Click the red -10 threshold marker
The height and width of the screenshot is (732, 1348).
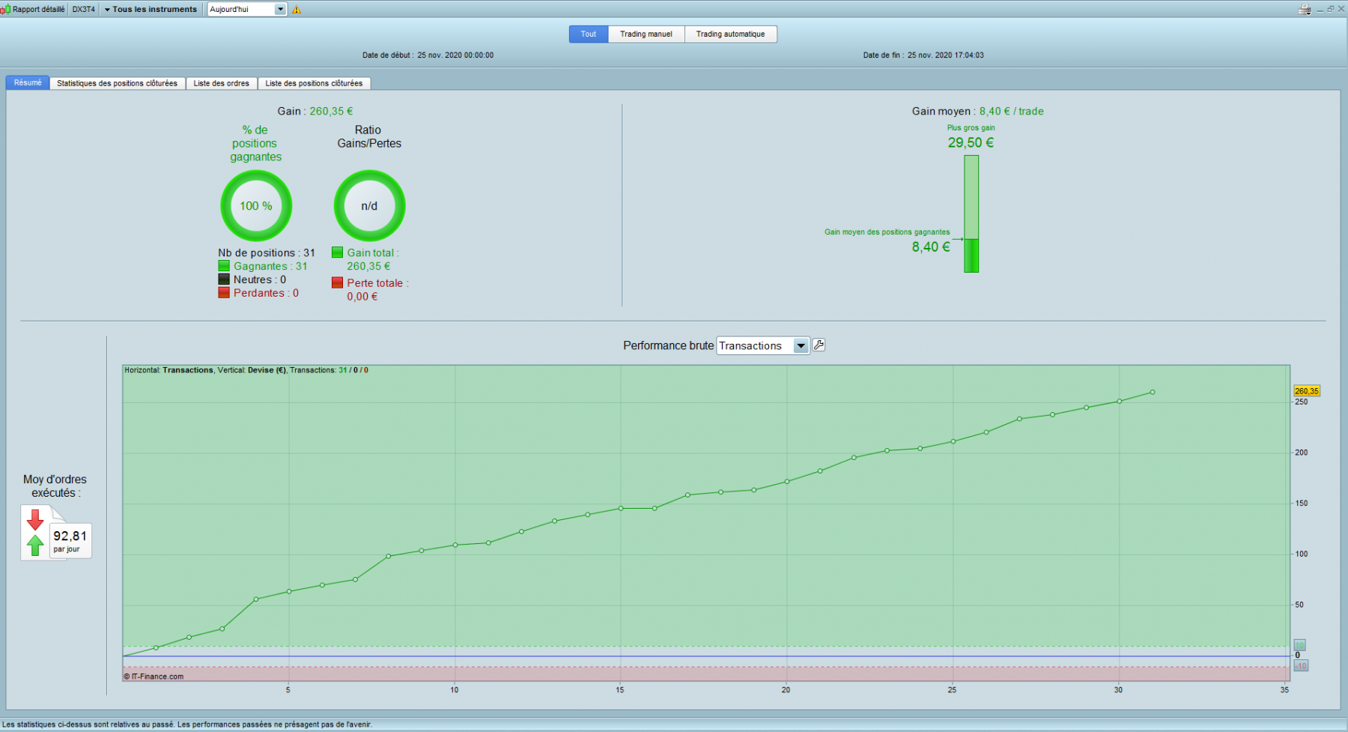click(1301, 666)
